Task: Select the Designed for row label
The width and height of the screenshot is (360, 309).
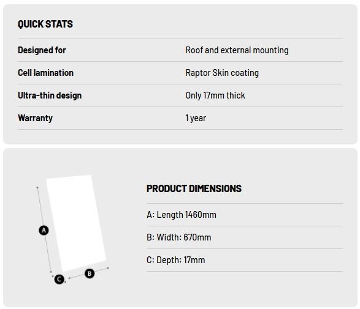Action: pos(42,50)
